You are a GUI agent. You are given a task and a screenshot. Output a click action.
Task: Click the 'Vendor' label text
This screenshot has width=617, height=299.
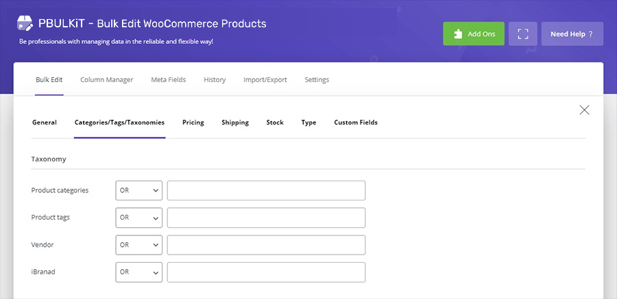(x=42, y=245)
